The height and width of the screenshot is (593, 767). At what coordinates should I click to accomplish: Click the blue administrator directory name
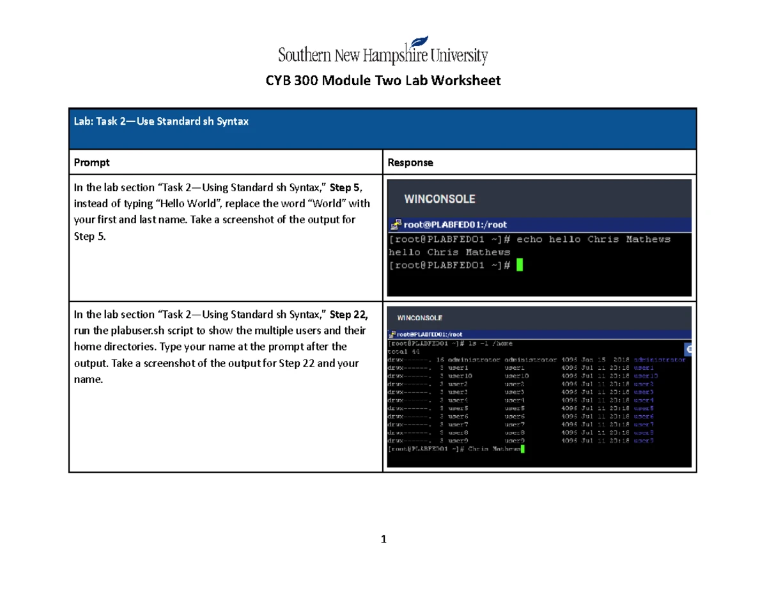coord(659,360)
